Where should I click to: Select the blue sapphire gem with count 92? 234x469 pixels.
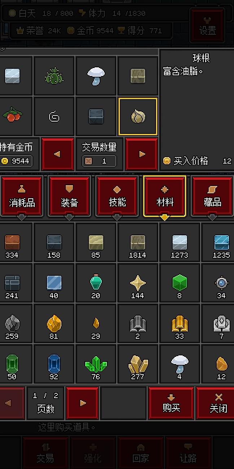[54, 364]
